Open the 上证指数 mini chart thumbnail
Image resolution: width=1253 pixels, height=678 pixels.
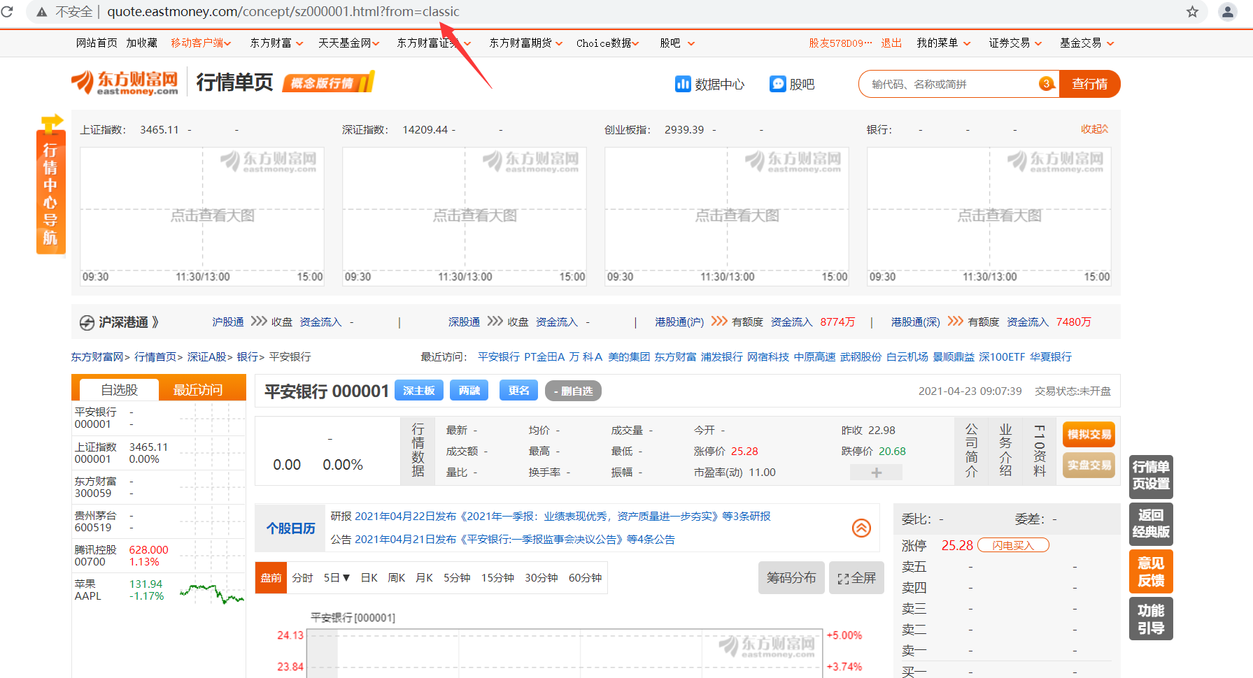[202, 215]
